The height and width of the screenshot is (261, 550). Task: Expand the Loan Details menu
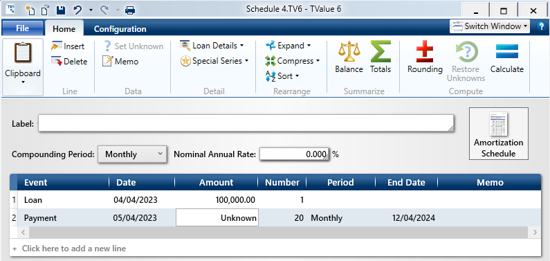coord(212,46)
